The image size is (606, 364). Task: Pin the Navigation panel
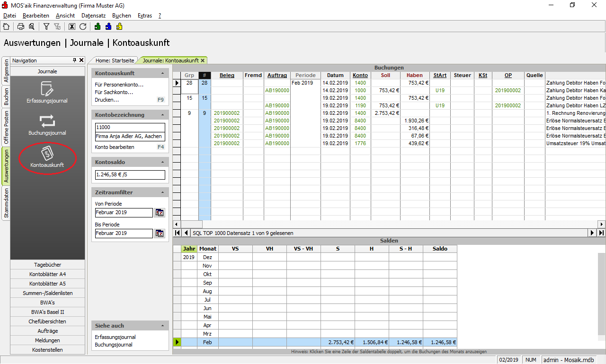click(x=74, y=61)
